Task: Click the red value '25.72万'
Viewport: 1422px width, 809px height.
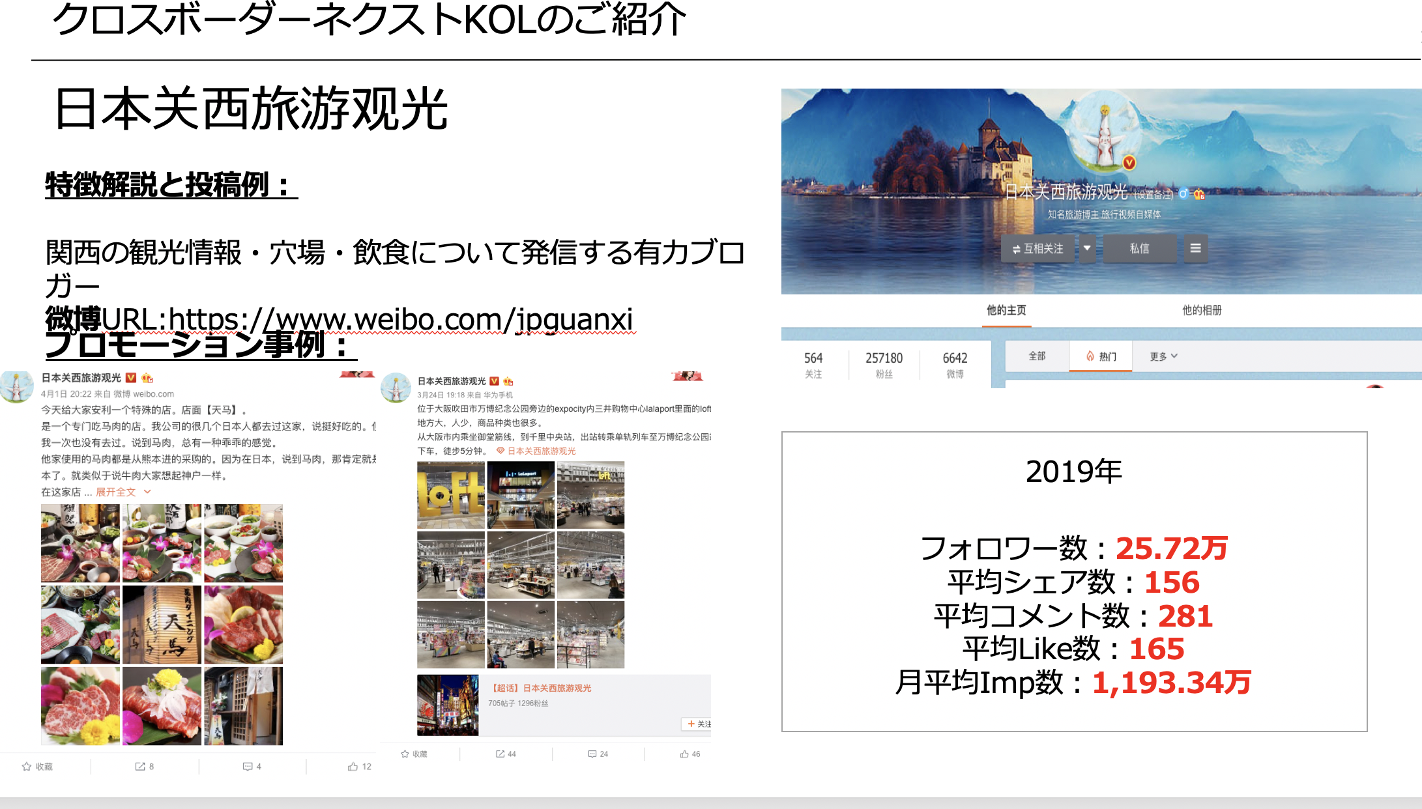Action: tap(1172, 548)
